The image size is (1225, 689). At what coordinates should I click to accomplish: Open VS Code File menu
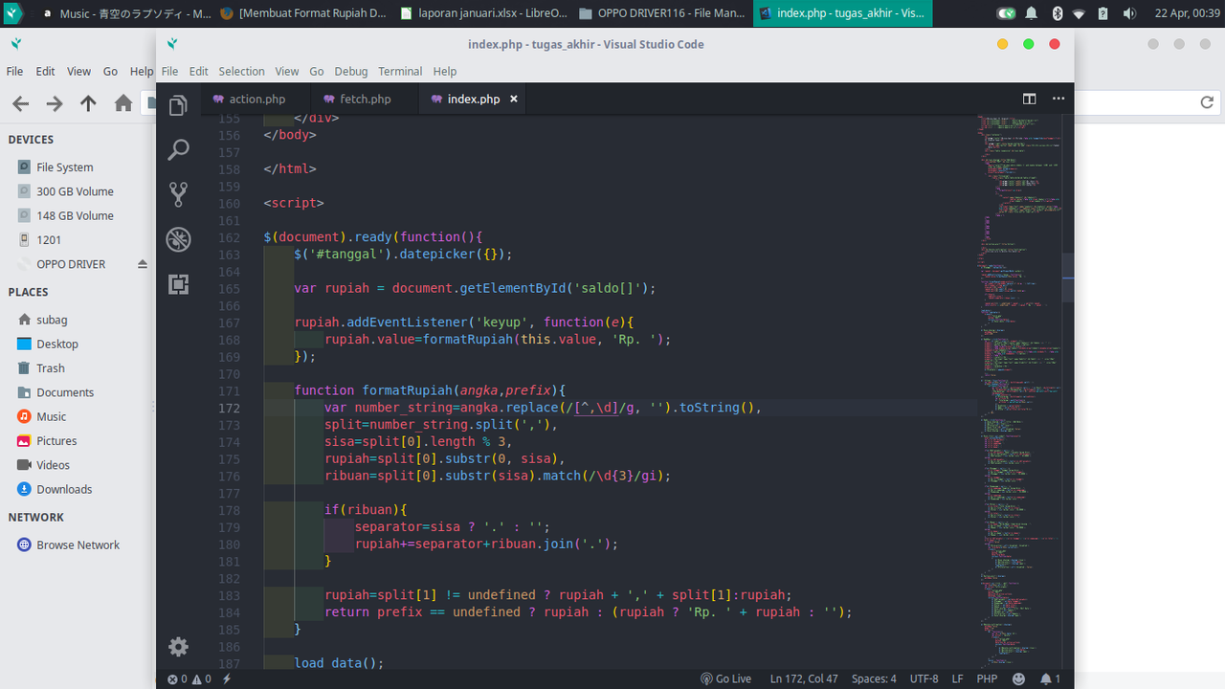(170, 71)
